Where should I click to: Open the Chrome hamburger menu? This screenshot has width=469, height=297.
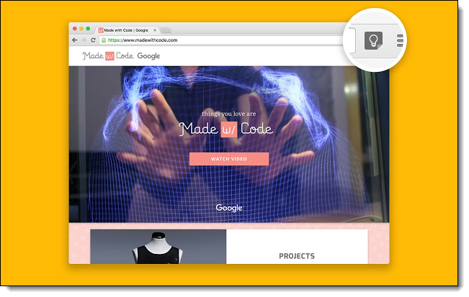(x=400, y=40)
